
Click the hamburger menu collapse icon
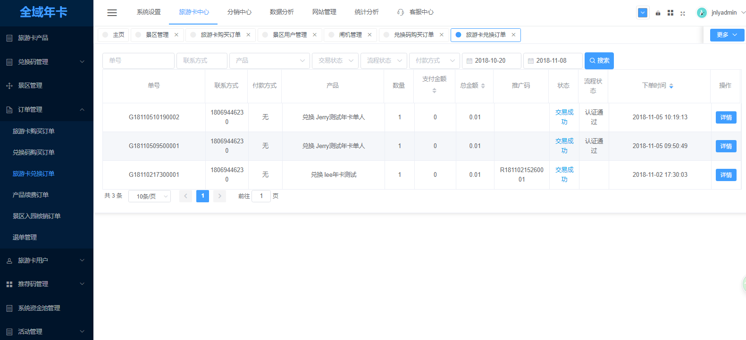(x=112, y=13)
